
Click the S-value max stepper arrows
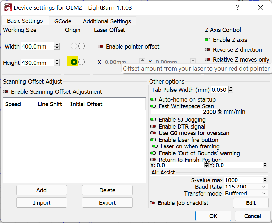point(265,180)
